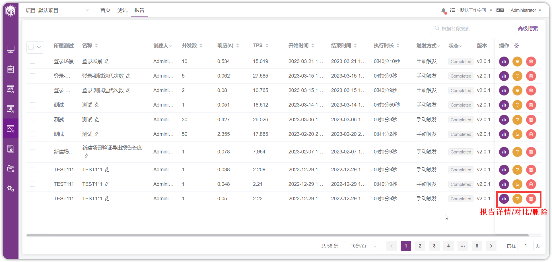This screenshot has width=552, height=262.
Task: Open the column settings gear beside 操作
Action: pos(516,45)
